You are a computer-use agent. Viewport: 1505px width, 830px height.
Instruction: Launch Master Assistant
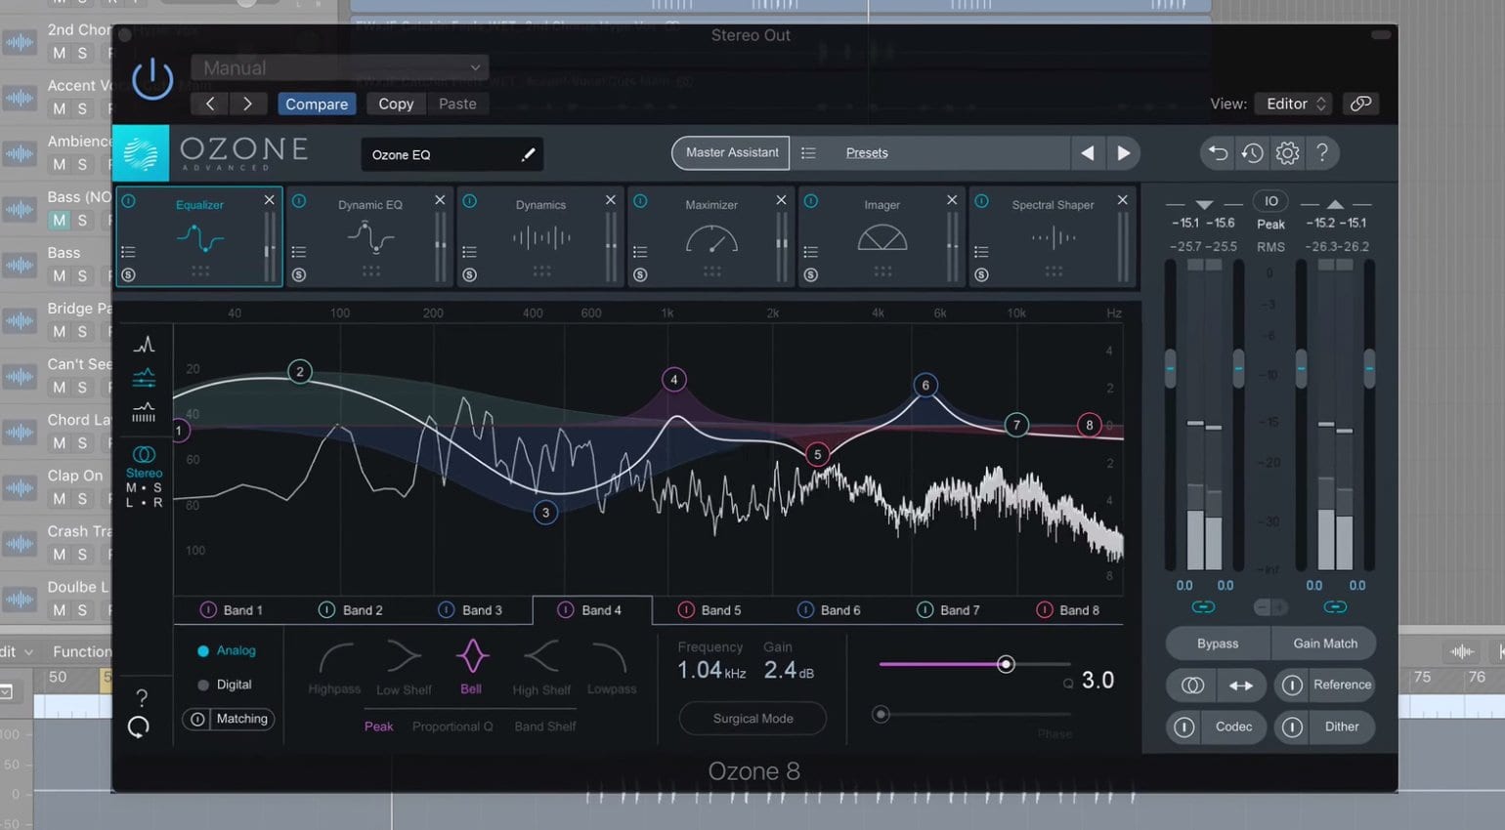coord(731,152)
